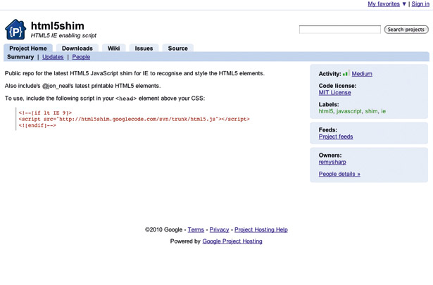Click the 'Labels:' heading text
Image resolution: width=433 pixels, height=285 pixels.
tap(329, 104)
